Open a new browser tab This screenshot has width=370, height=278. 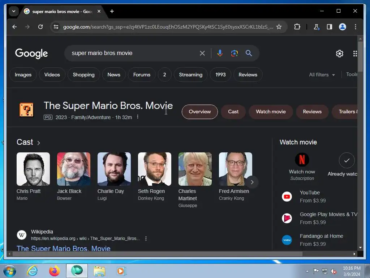(112, 11)
